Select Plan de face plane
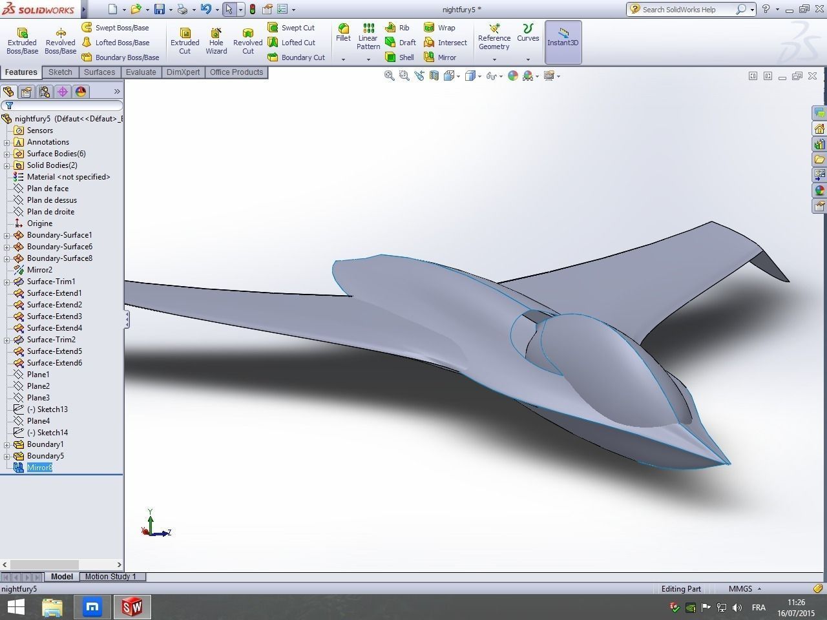This screenshot has width=827, height=620. point(48,189)
